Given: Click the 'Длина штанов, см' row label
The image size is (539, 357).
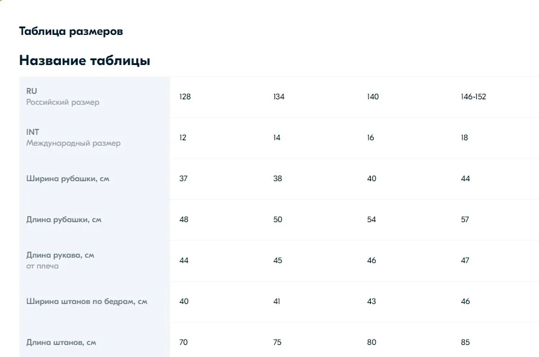Looking at the screenshot, I should point(61,342).
